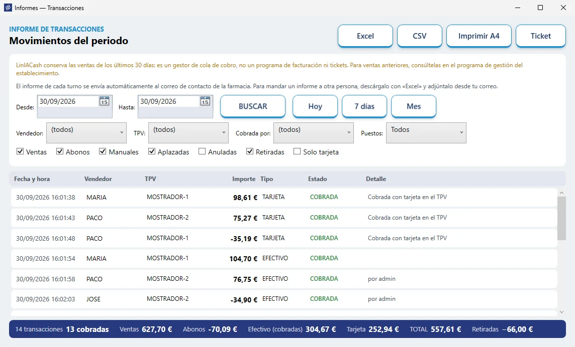The image size is (575, 347).
Task: Click the Hasta date input field
Action: (169, 101)
